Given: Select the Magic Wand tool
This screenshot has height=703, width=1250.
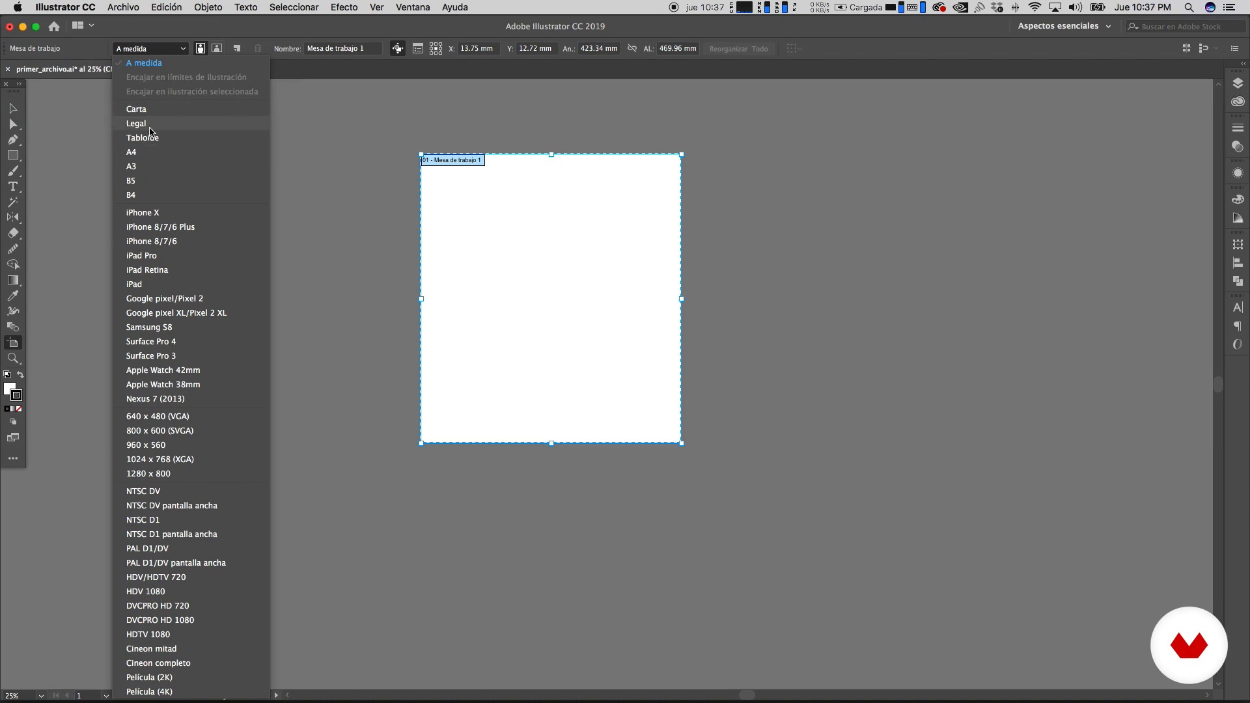Looking at the screenshot, I should pyautogui.click(x=12, y=202).
